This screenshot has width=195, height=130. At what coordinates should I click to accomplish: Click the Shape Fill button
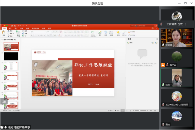tap(132, 32)
